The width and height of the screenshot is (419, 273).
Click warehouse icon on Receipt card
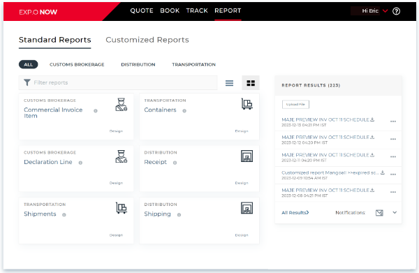tap(247, 156)
